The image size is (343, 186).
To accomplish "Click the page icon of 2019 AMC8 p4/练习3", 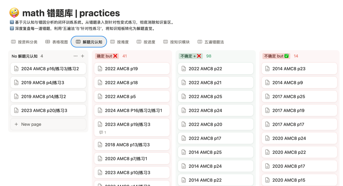I will pos(16,83).
